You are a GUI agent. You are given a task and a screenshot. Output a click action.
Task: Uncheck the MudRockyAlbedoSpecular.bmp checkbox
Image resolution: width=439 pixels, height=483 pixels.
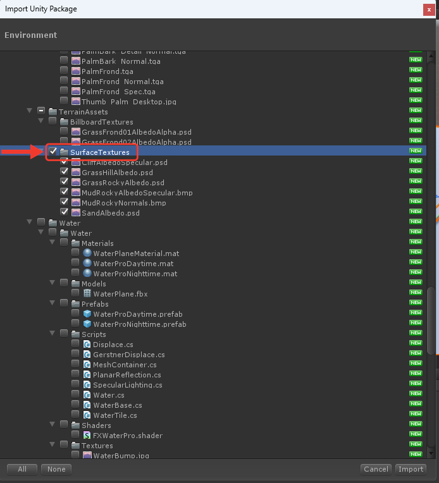(x=64, y=192)
